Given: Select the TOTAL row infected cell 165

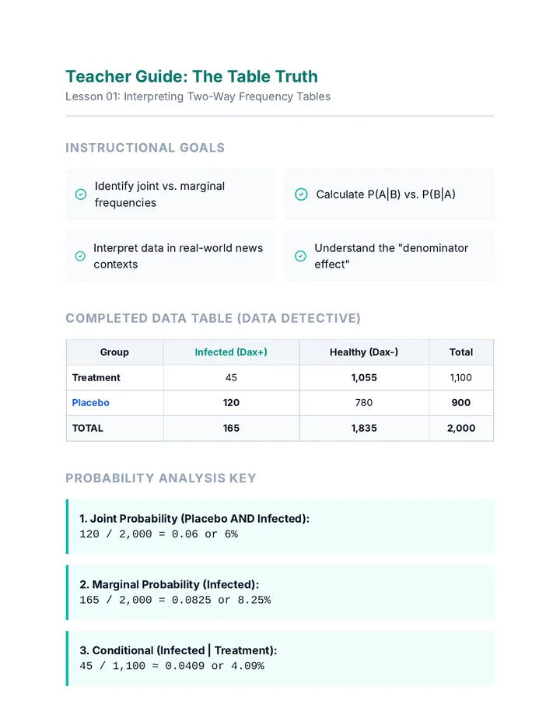Looking at the screenshot, I should (231, 428).
